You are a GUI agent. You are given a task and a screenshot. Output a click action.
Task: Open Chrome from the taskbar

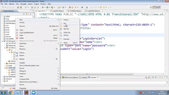tap(11, 93)
